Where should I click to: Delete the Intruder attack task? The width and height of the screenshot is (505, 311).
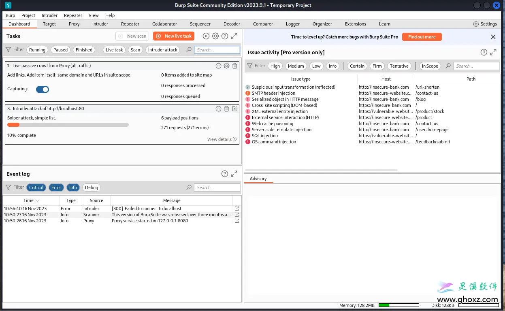tap(227, 109)
